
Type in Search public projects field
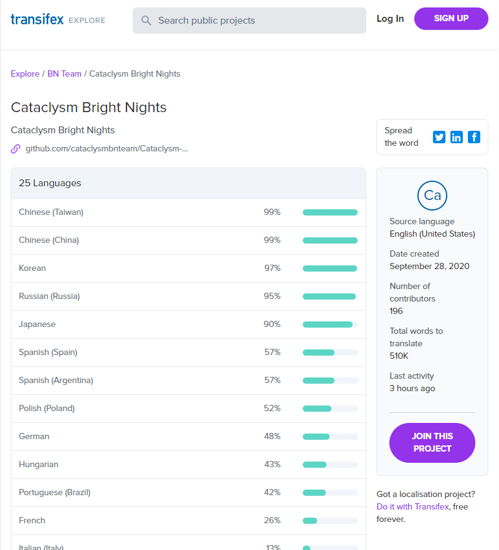pyautogui.click(x=255, y=21)
